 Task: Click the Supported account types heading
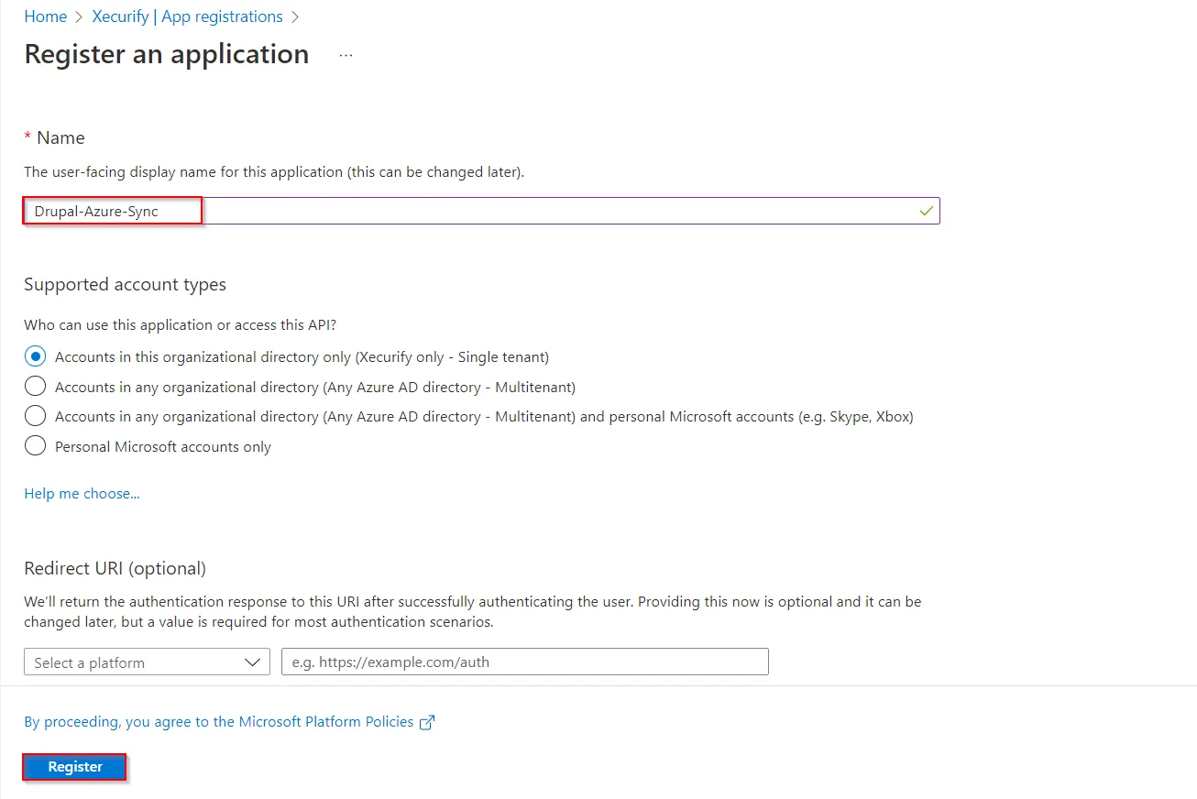[x=125, y=284]
